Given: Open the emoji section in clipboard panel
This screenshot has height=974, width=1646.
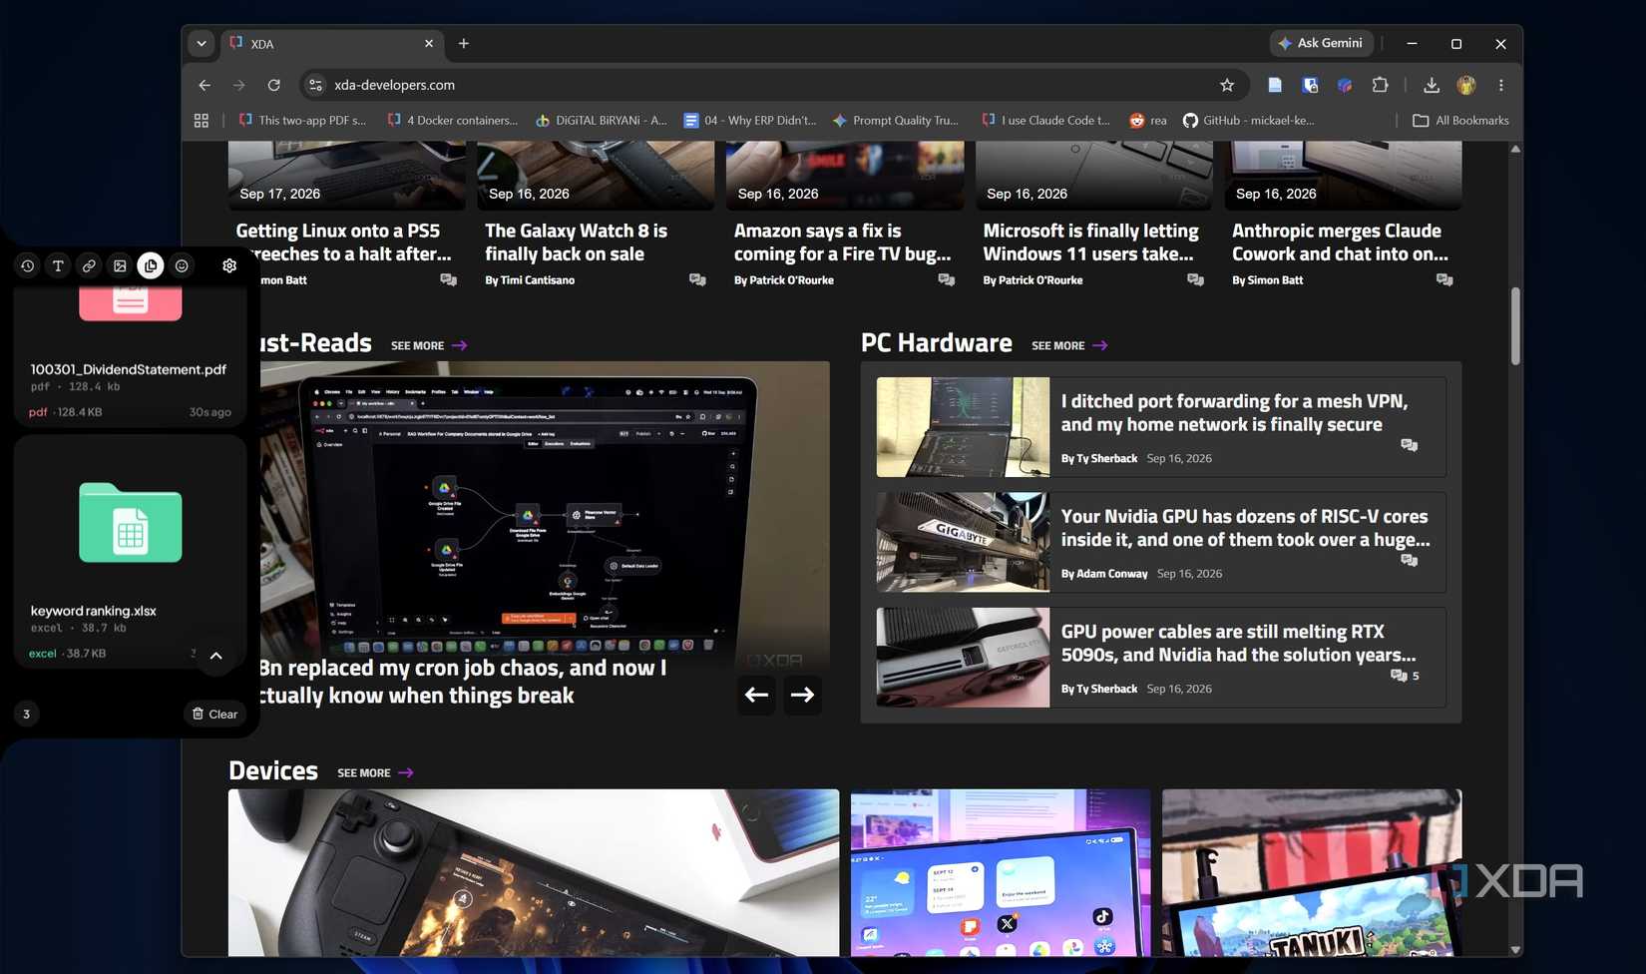Looking at the screenshot, I should click(182, 265).
